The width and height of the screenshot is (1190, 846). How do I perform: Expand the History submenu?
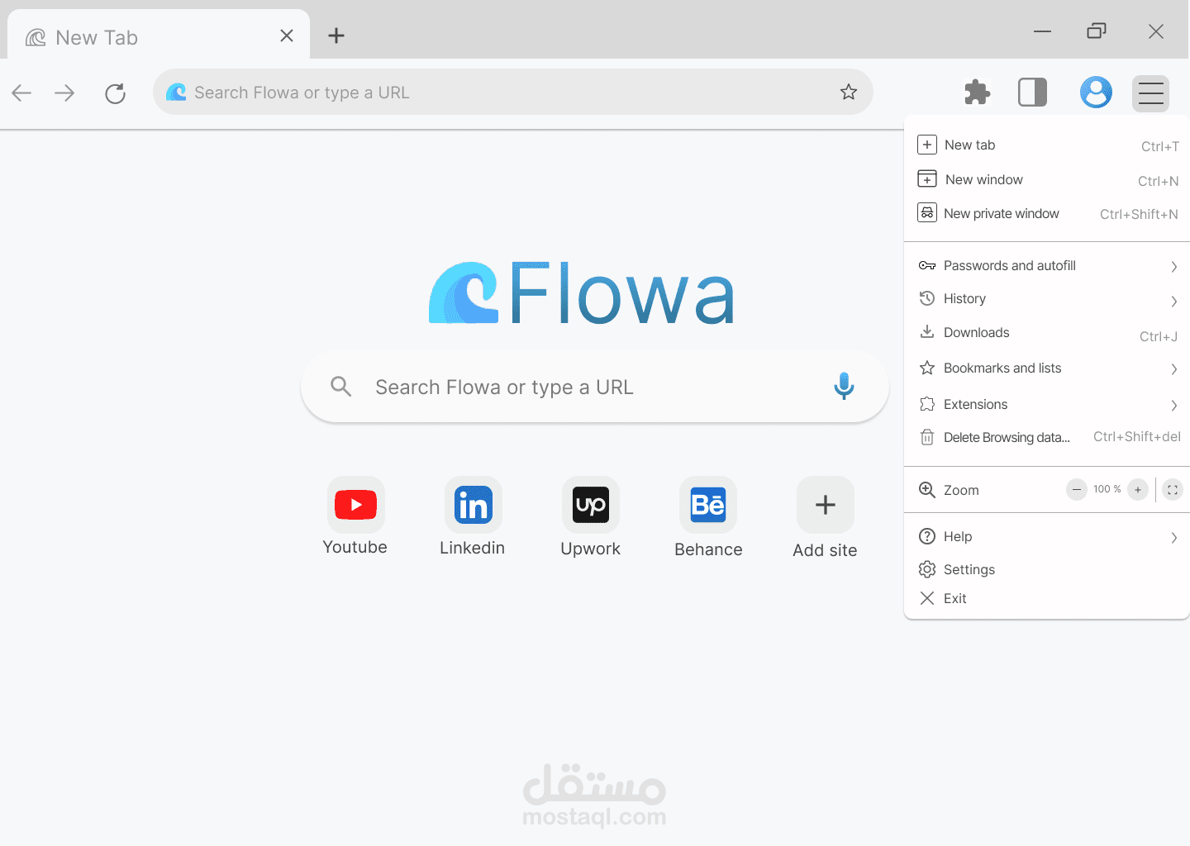[x=1047, y=299]
